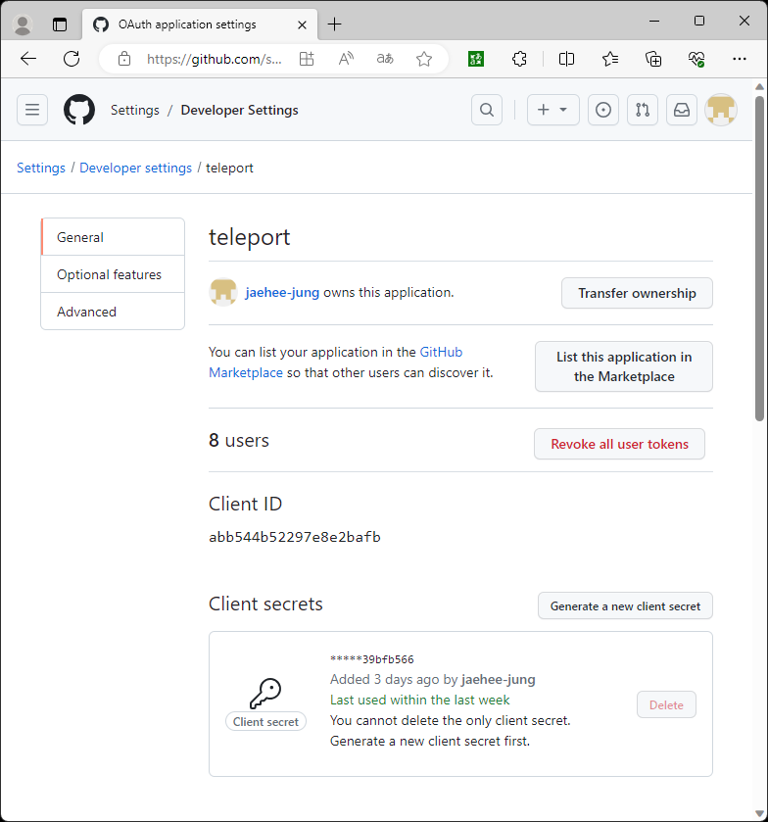Open the notifications inbox icon
Viewport: 768px width, 822px height.
682,110
